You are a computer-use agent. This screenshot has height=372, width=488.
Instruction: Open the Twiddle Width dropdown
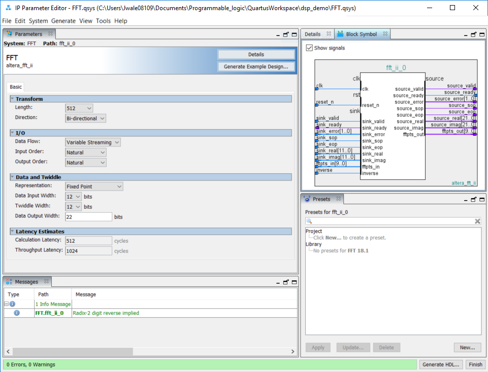[74, 206]
